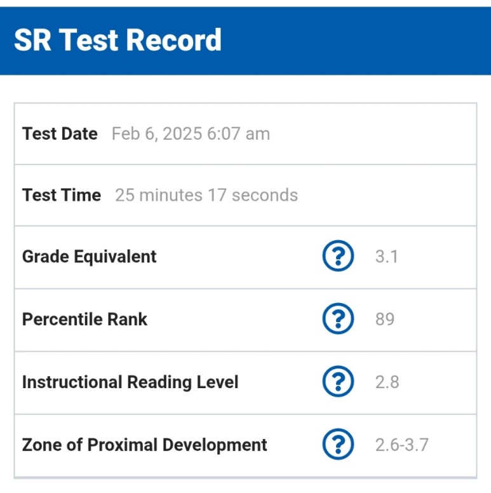This screenshot has width=491, height=493.
Task: Click the Percentile Rank value 89
Action: coord(385,319)
